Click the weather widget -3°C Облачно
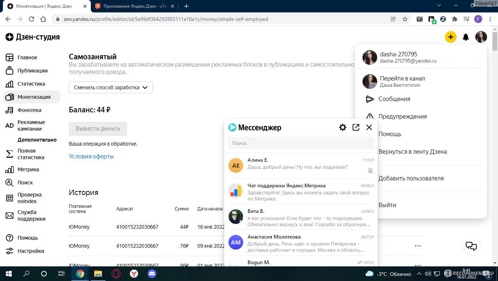 pos(388,274)
